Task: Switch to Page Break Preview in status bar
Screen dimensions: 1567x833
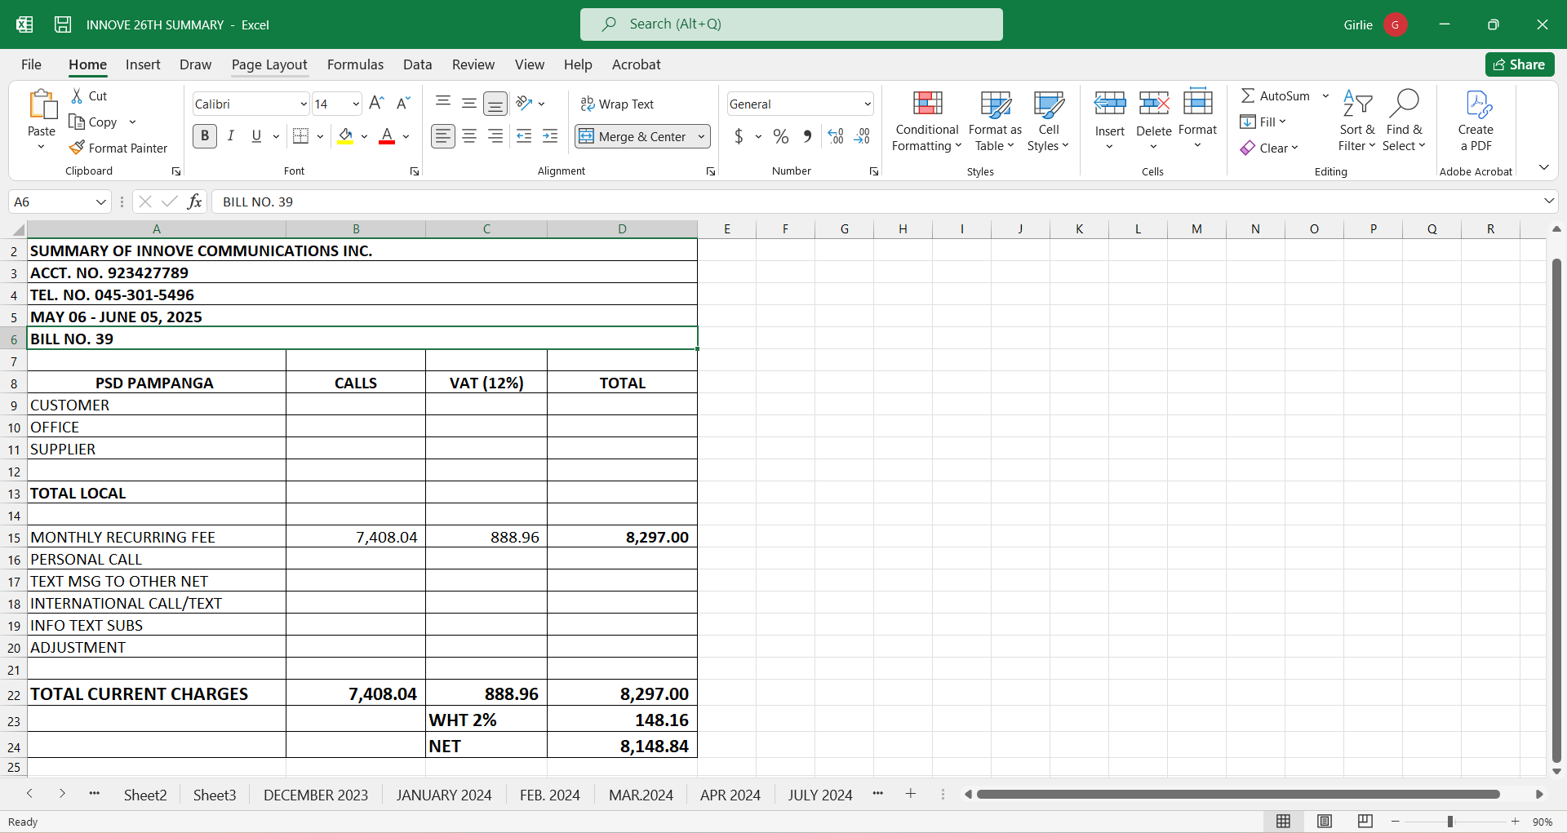Action: click(x=1365, y=822)
